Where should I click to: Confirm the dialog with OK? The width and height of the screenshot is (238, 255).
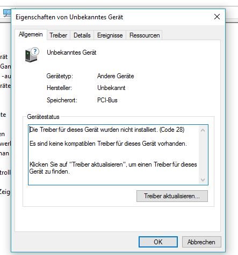[158, 242]
